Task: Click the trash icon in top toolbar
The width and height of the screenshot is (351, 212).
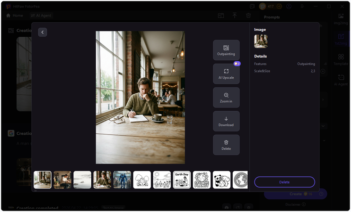Action: pos(248,16)
